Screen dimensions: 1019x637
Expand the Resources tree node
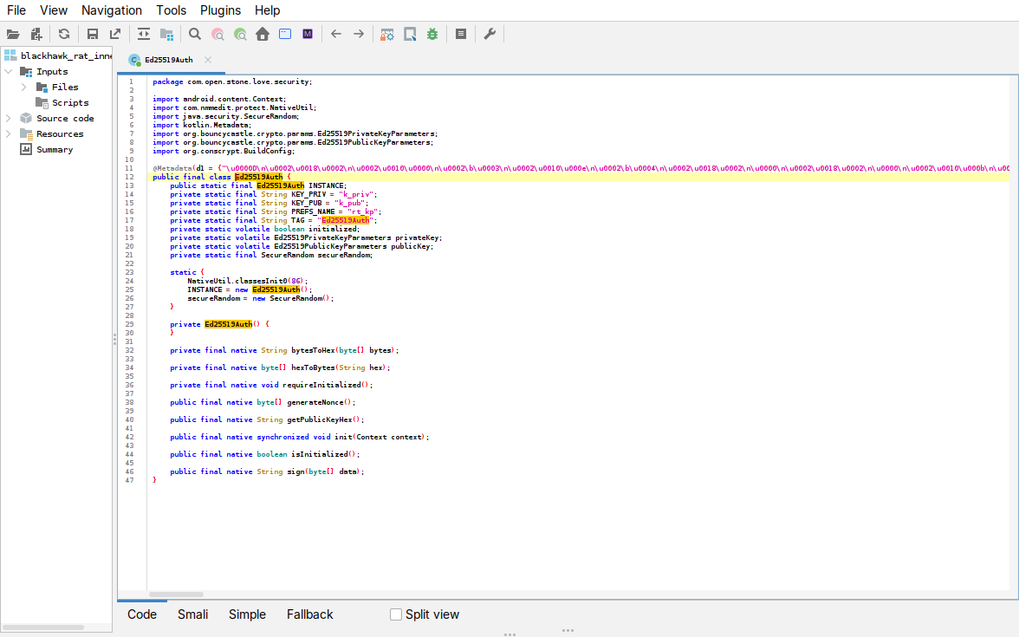pyautogui.click(x=9, y=133)
